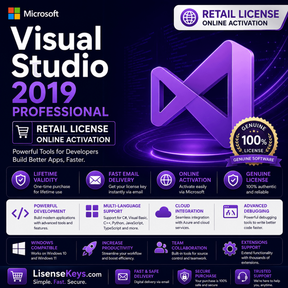This screenshot has width=288, height=288.
Task: Click the "LIFETIME VALIDITY" heading
Action: (46, 177)
